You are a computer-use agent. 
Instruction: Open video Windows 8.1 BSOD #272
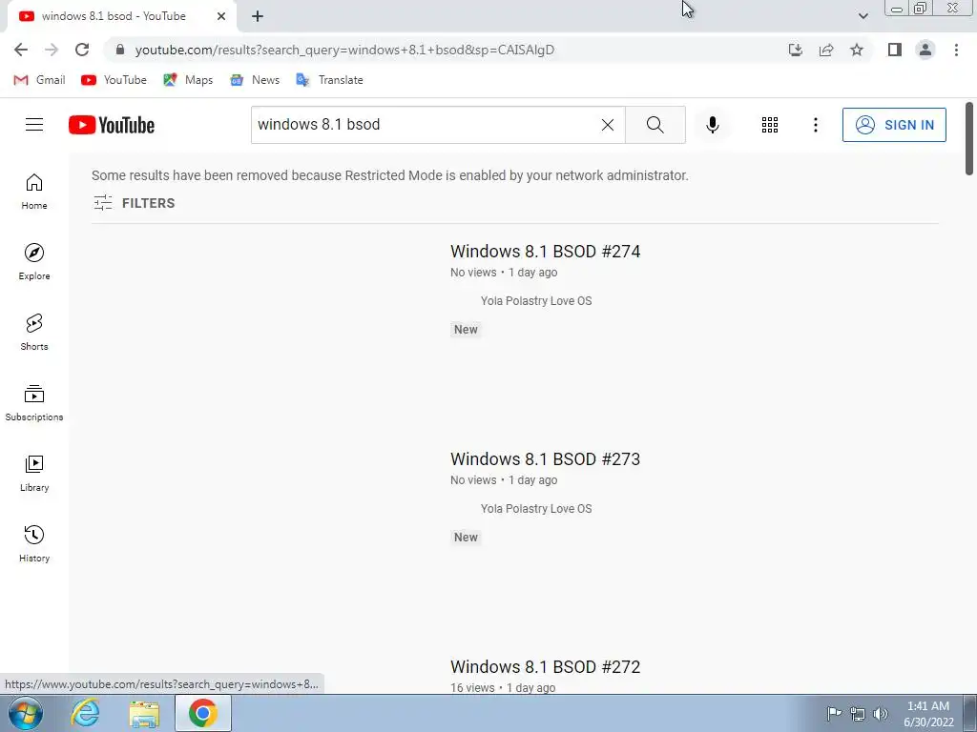click(545, 667)
